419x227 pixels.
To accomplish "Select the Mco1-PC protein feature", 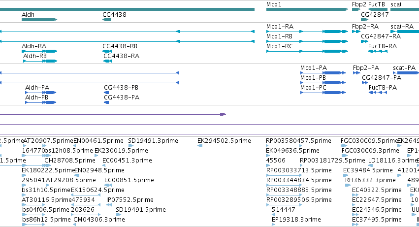I will click(323, 93).
